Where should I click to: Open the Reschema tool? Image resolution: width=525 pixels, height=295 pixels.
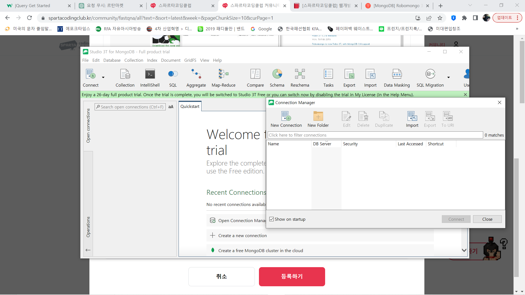coord(300,78)
